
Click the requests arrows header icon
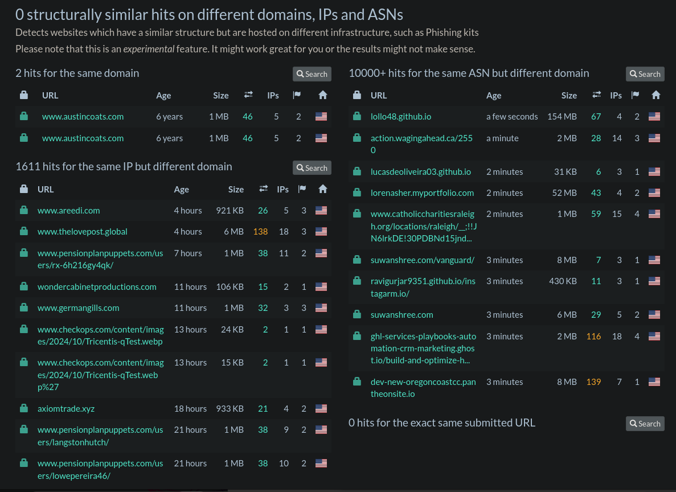tap(248, 95)
